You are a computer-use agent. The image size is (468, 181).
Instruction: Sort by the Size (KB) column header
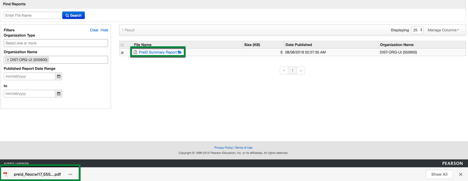click(x=252, y=45)
